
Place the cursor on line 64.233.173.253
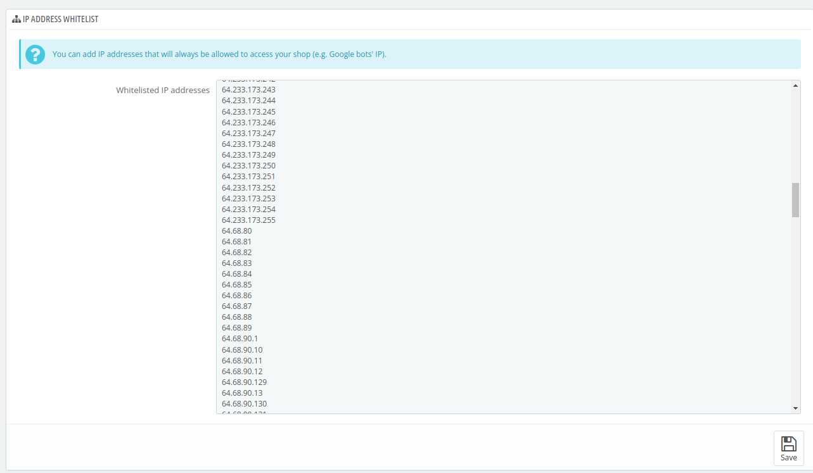(x=248, y=198)
